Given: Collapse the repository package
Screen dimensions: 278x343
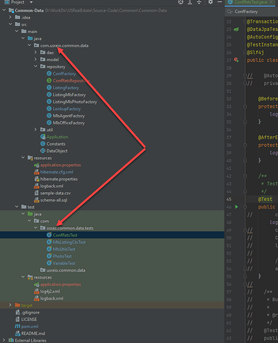Looking at the screenshot, I should [x=36, y=67].
